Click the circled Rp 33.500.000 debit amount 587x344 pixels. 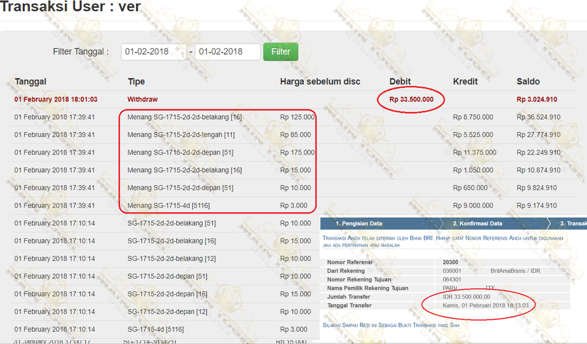(411, 99)
